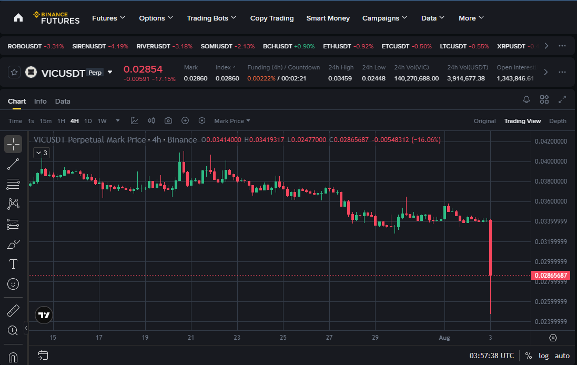Open more time intervals dropdown arrow

[118, 120]
